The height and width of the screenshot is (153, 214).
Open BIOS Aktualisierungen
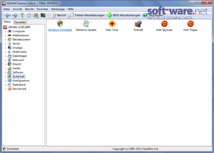[123, 15]
